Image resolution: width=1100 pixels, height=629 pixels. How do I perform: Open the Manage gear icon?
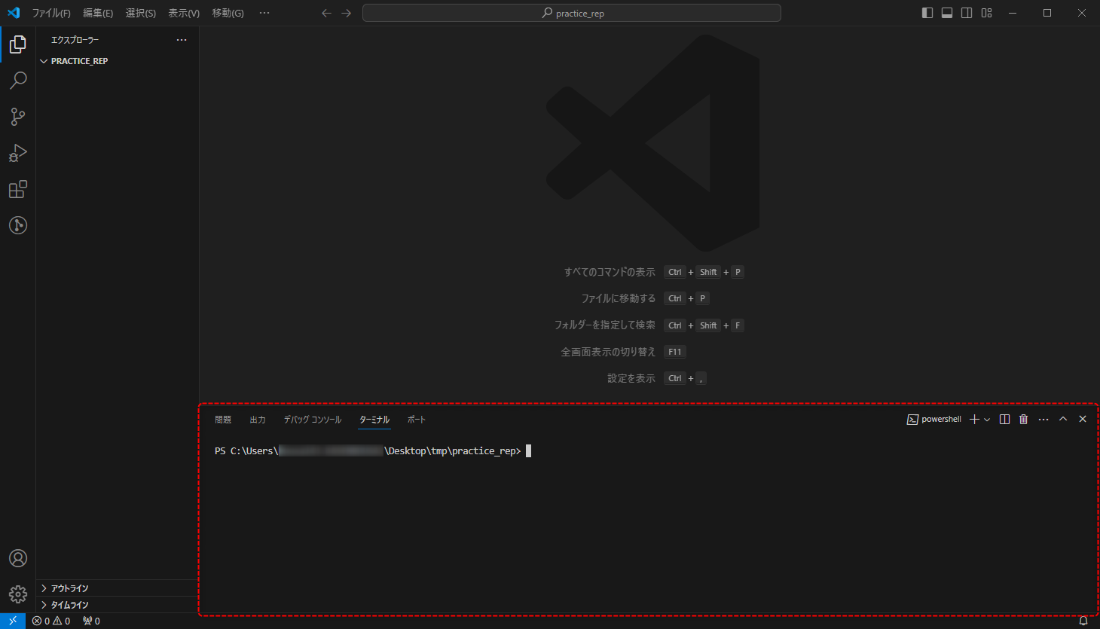point(18,594)
